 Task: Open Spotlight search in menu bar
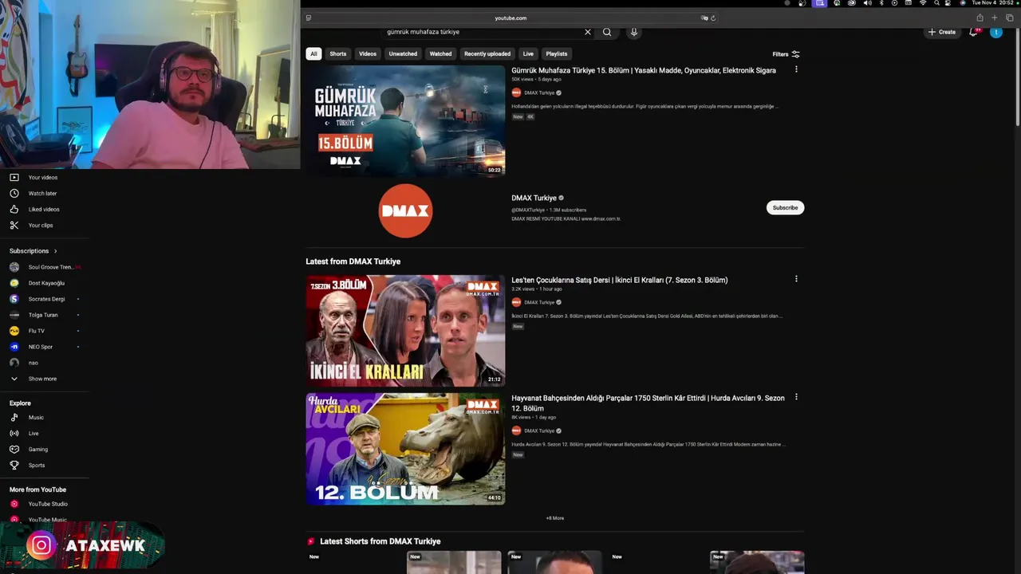(x=936, y=3)
